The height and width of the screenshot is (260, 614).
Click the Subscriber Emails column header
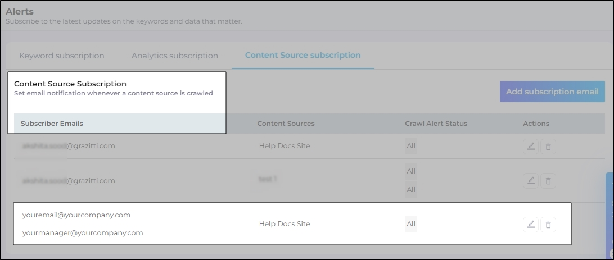[52, 124]
